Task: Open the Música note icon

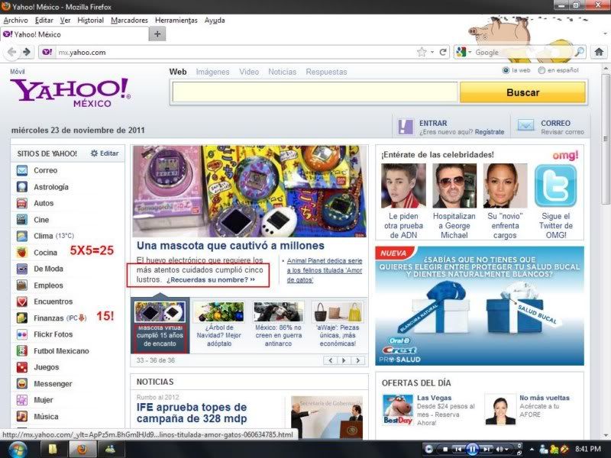Action: [x=22, y=416]
